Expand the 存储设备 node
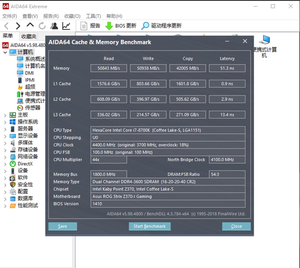Viewport: 300px width, 268px height. 5,150
